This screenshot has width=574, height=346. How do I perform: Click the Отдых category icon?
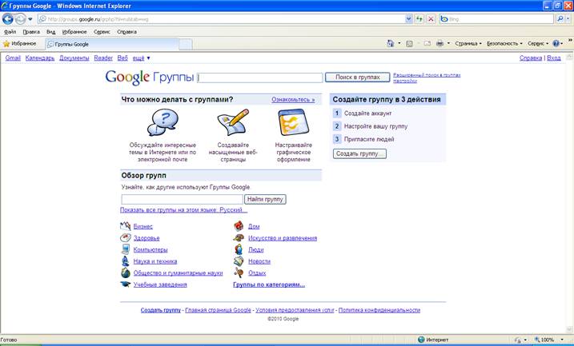pos(239,273)
